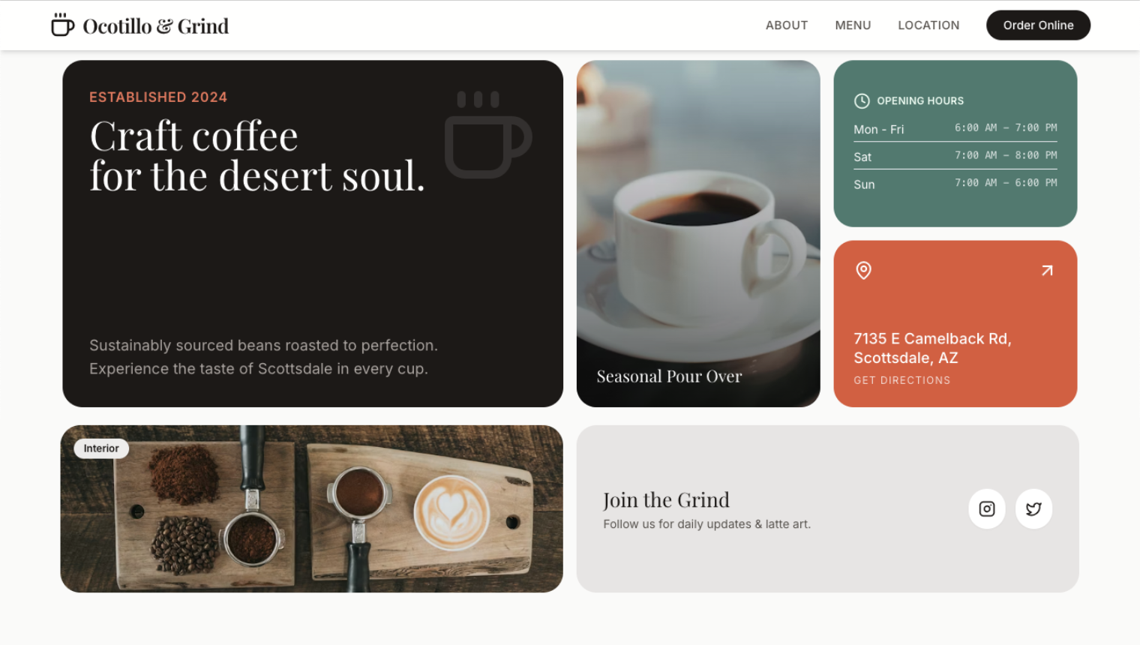The image size is (1140, 645).
Task: Click the Ocotillo & Grind cup logo icon
Action: tap(63, 25)
